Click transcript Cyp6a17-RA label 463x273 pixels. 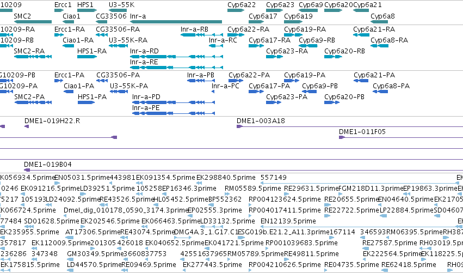270,40
